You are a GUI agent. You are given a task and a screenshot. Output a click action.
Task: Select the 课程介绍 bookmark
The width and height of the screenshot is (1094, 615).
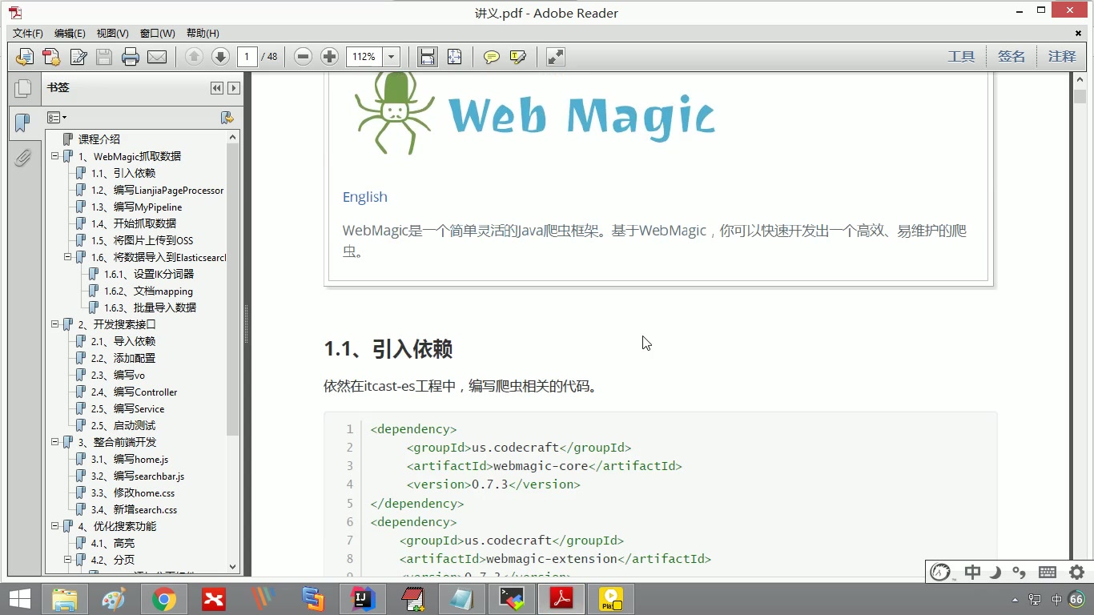pos(99,139)
